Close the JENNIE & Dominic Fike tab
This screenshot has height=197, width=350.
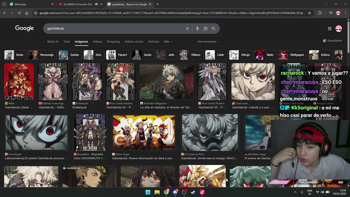pos(101,4)
